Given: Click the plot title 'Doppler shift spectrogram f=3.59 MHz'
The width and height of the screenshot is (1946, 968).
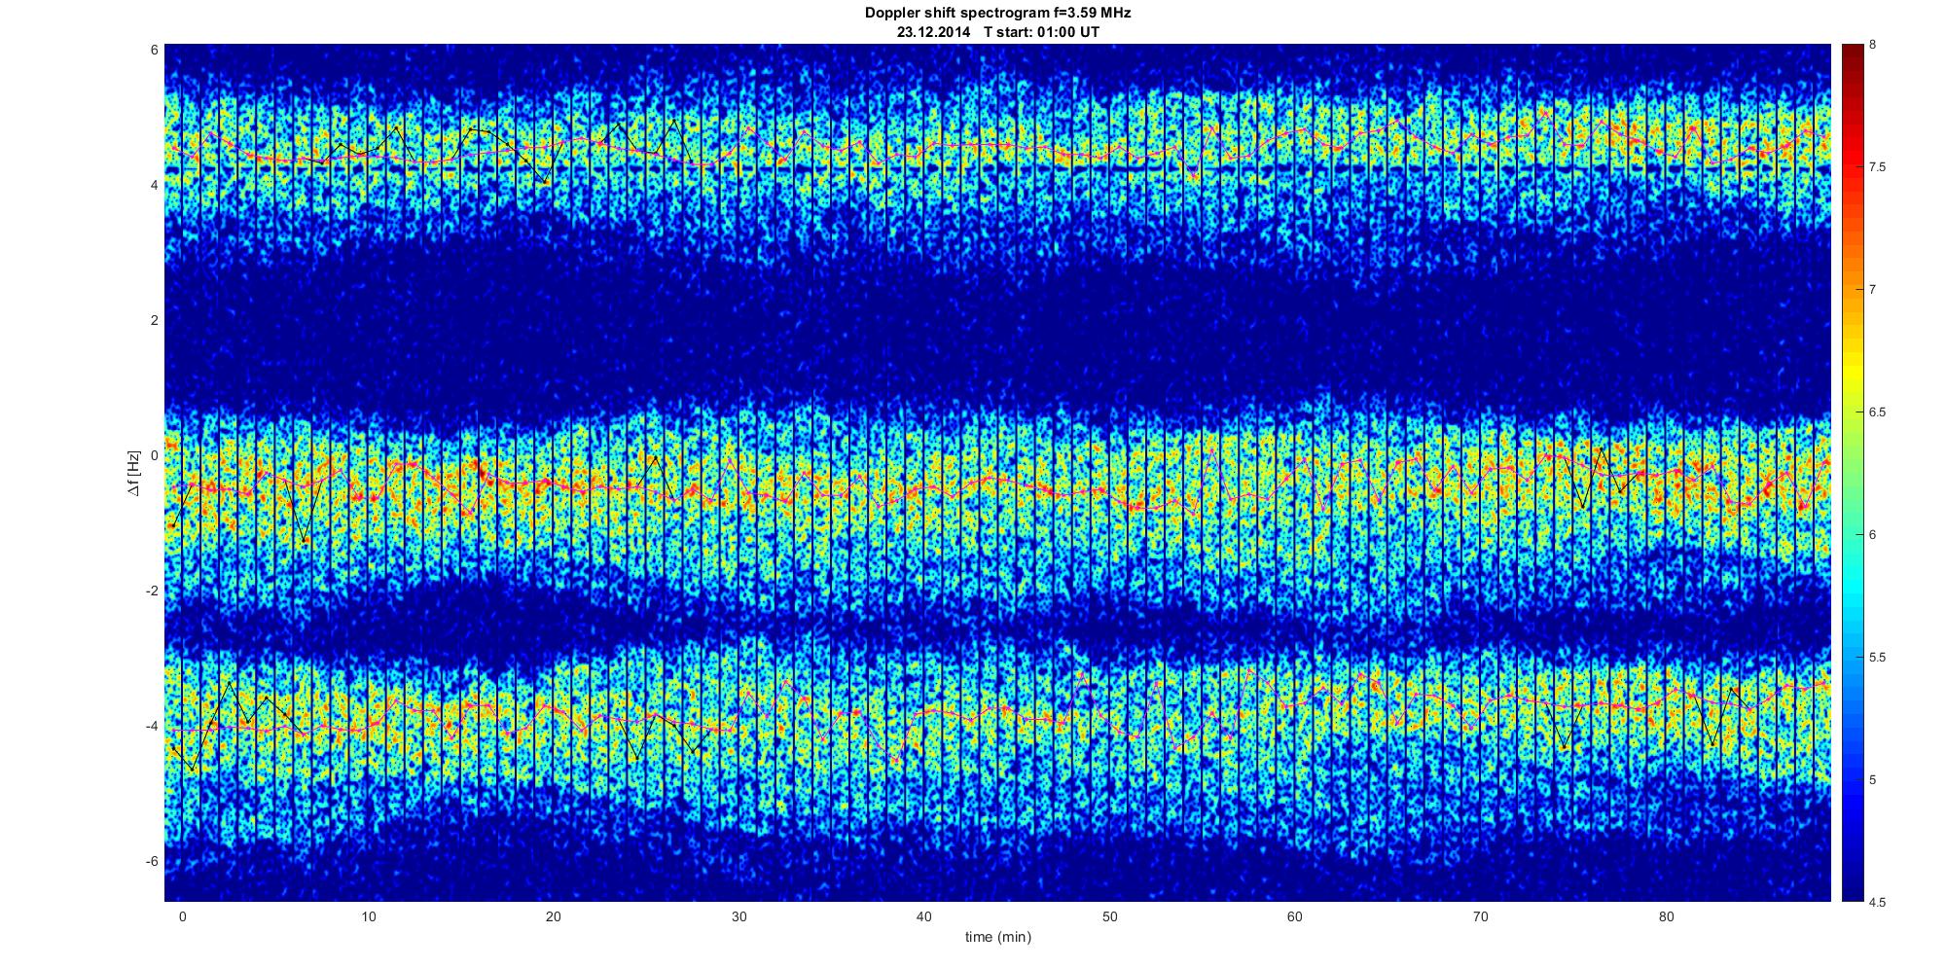Looking at the screenshot, I should (x=997, y=14).
